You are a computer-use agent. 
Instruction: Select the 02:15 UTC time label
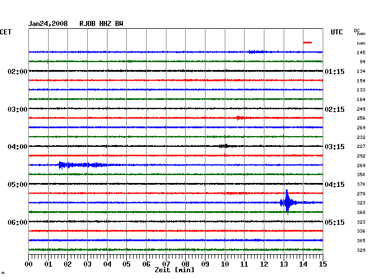pyautogui.click(x=335, y=110)
